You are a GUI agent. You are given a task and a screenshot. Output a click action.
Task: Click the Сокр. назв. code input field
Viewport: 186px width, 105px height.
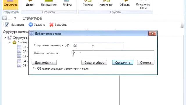click(98, 45)
